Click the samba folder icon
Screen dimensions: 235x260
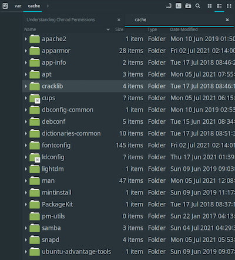(x=35, y=228)
